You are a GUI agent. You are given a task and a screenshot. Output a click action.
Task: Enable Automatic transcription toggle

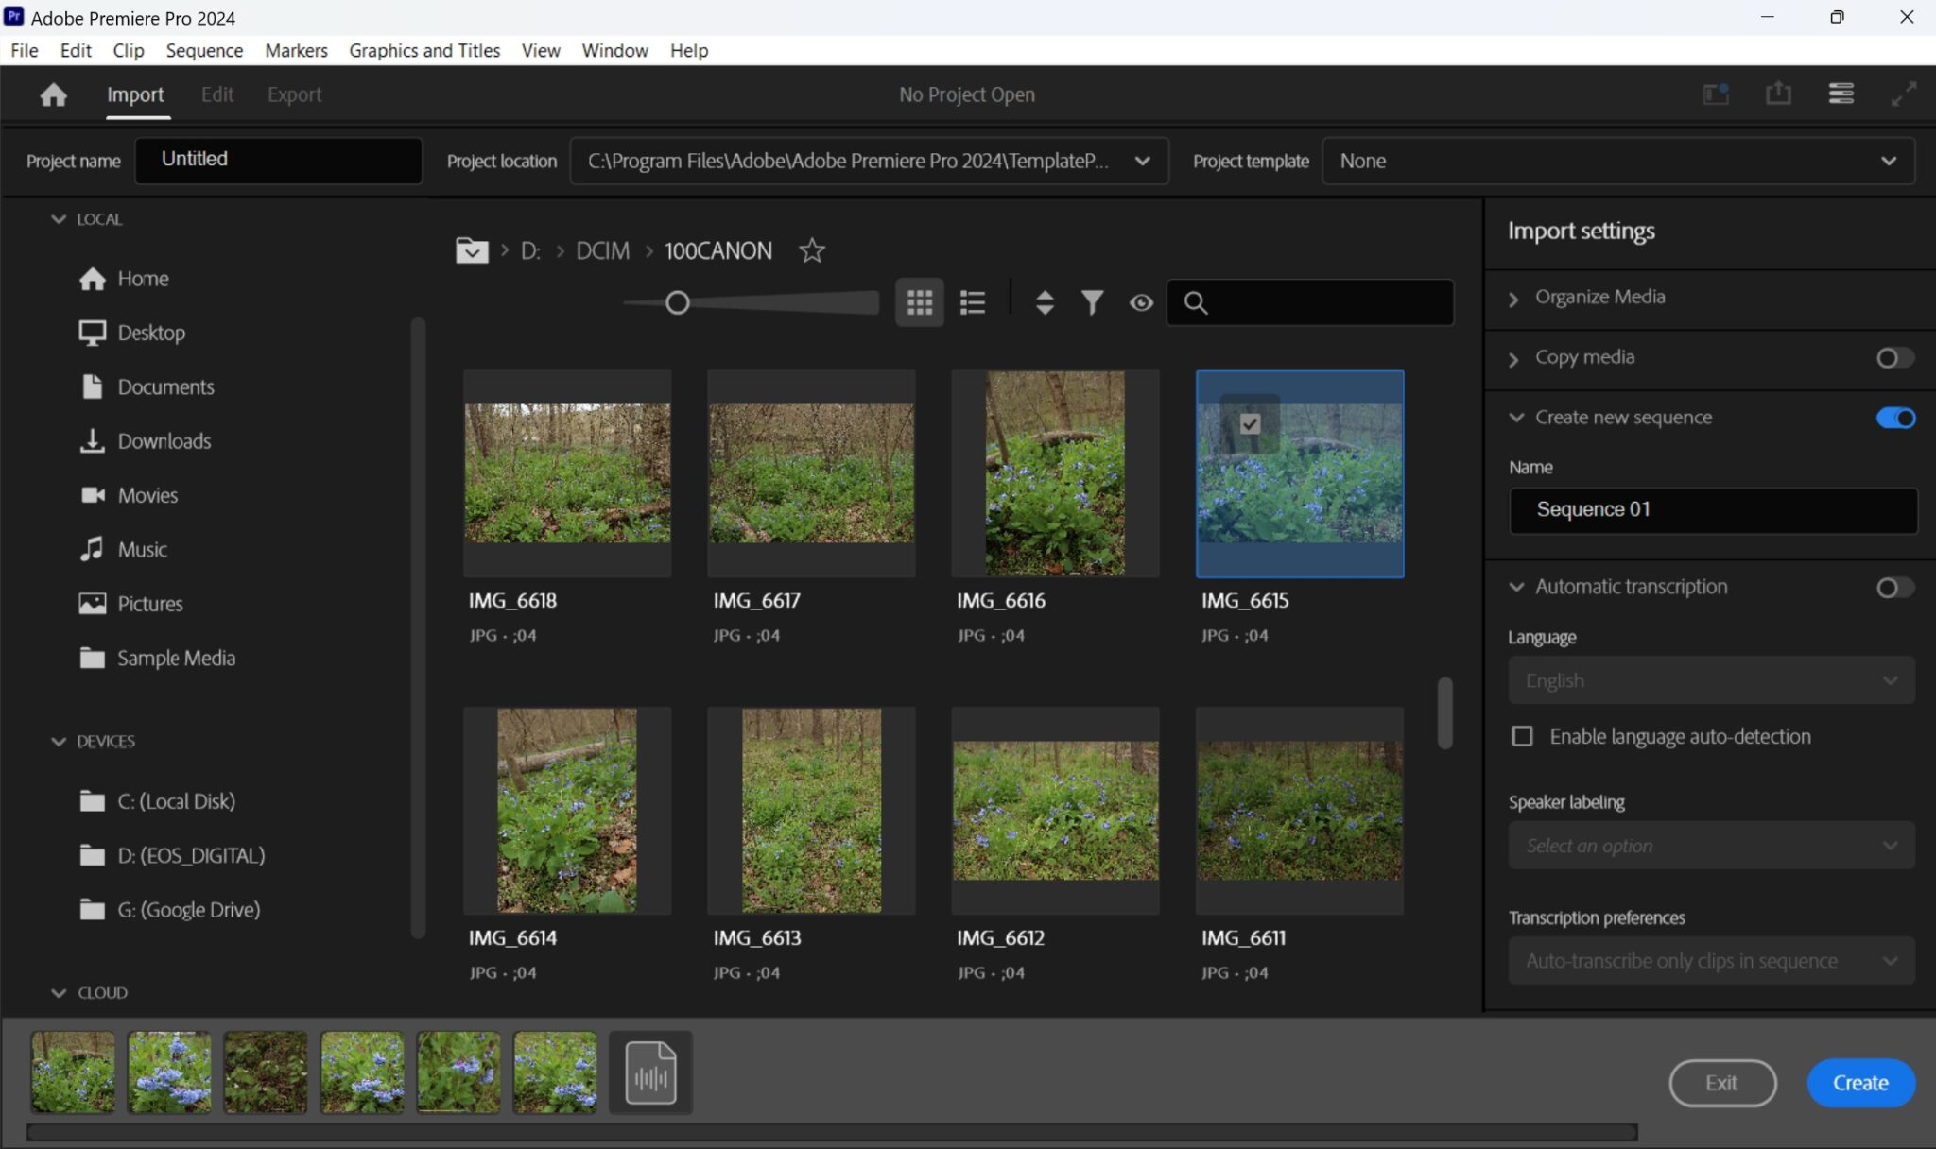(x=1895, y=588)
